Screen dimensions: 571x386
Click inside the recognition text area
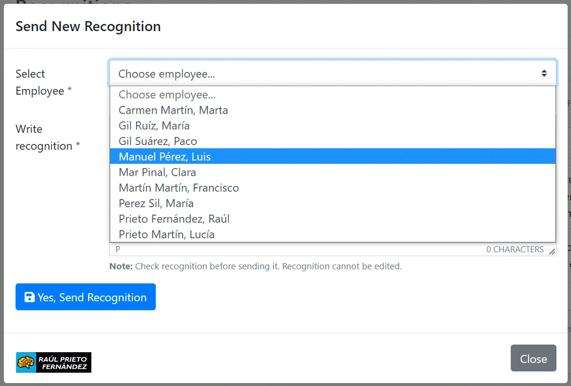[285, 248]
